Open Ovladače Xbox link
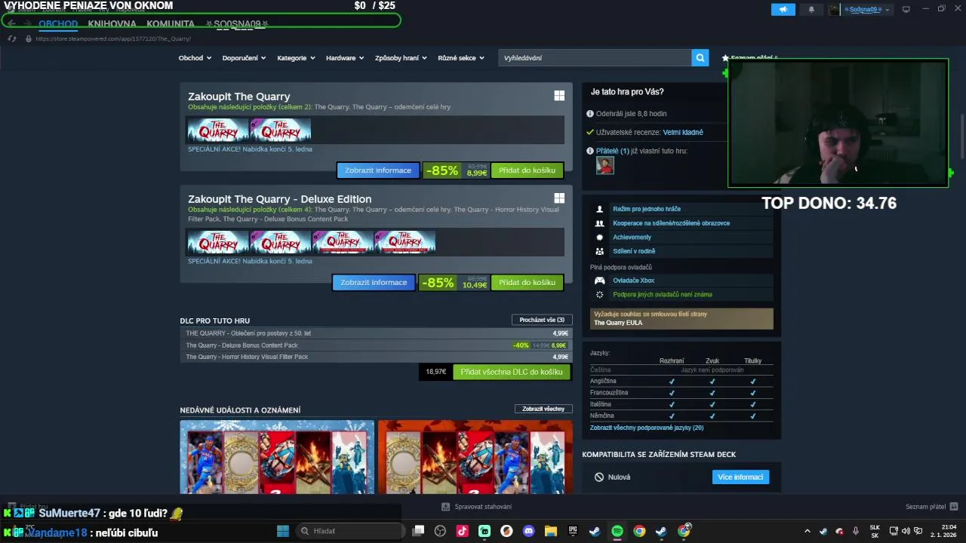 (634, 281)
